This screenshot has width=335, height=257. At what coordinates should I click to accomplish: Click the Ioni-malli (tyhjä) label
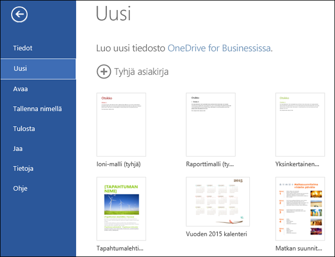(x=119, y=164)
